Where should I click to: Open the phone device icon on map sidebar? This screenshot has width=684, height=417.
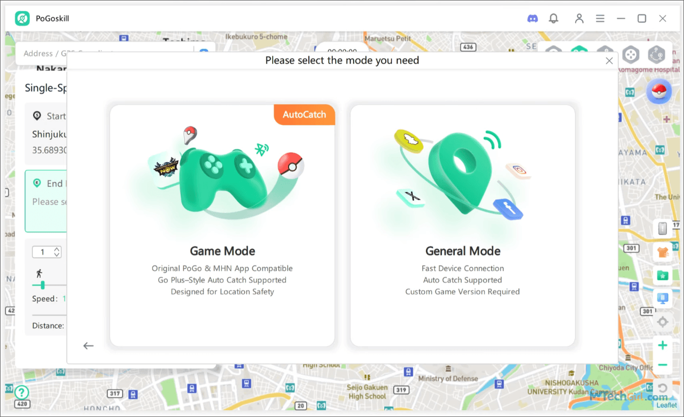(x=663, y=229)
